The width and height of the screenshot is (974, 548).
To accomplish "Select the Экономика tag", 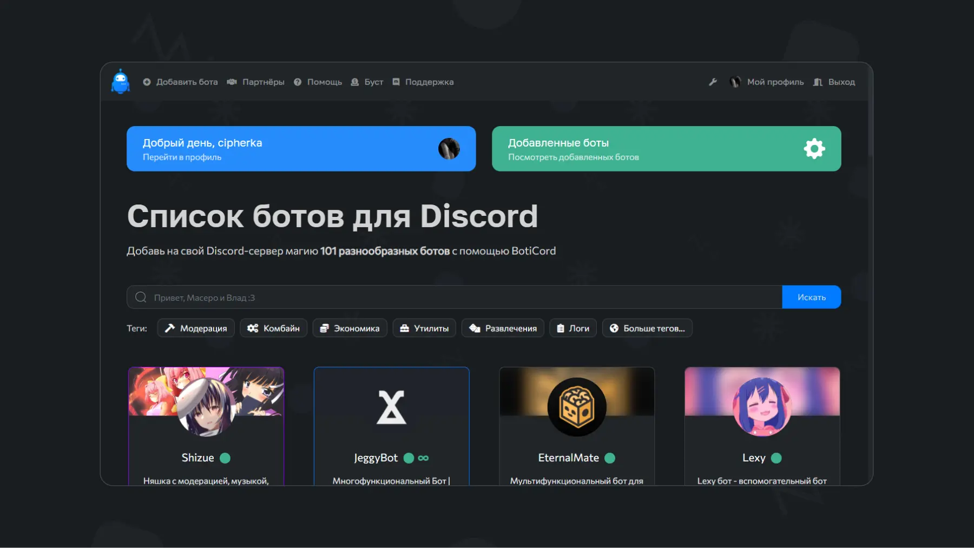I will click(x=350, y=328).
